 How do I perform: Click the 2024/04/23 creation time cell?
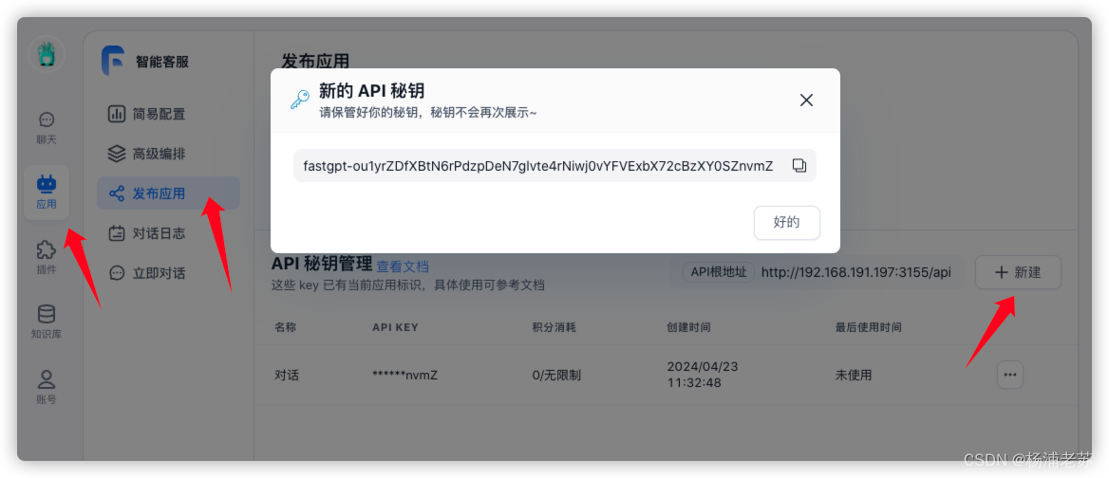click(704, 375)
